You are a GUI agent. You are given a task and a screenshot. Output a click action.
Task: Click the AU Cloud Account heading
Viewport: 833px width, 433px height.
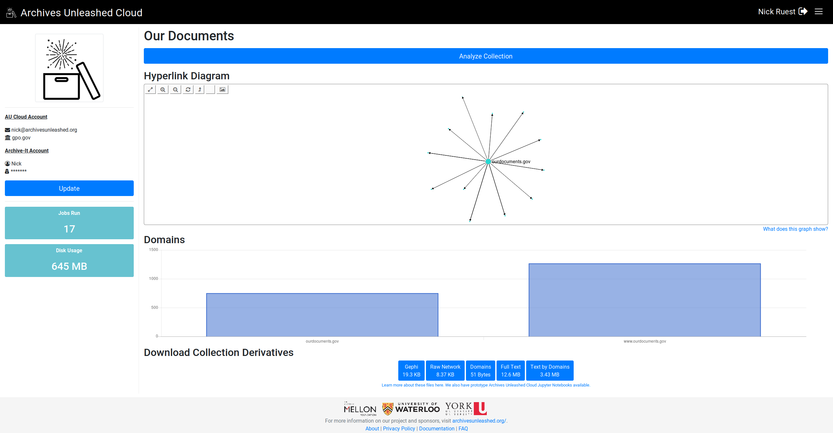26,117
